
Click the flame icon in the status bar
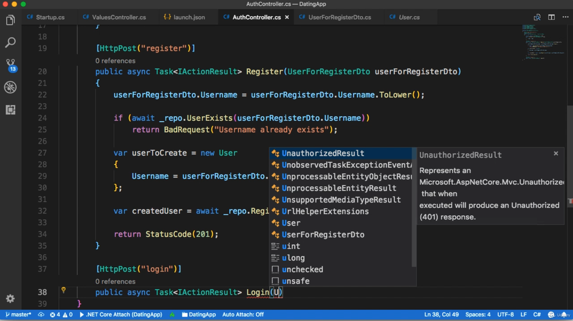click(172, 315)
